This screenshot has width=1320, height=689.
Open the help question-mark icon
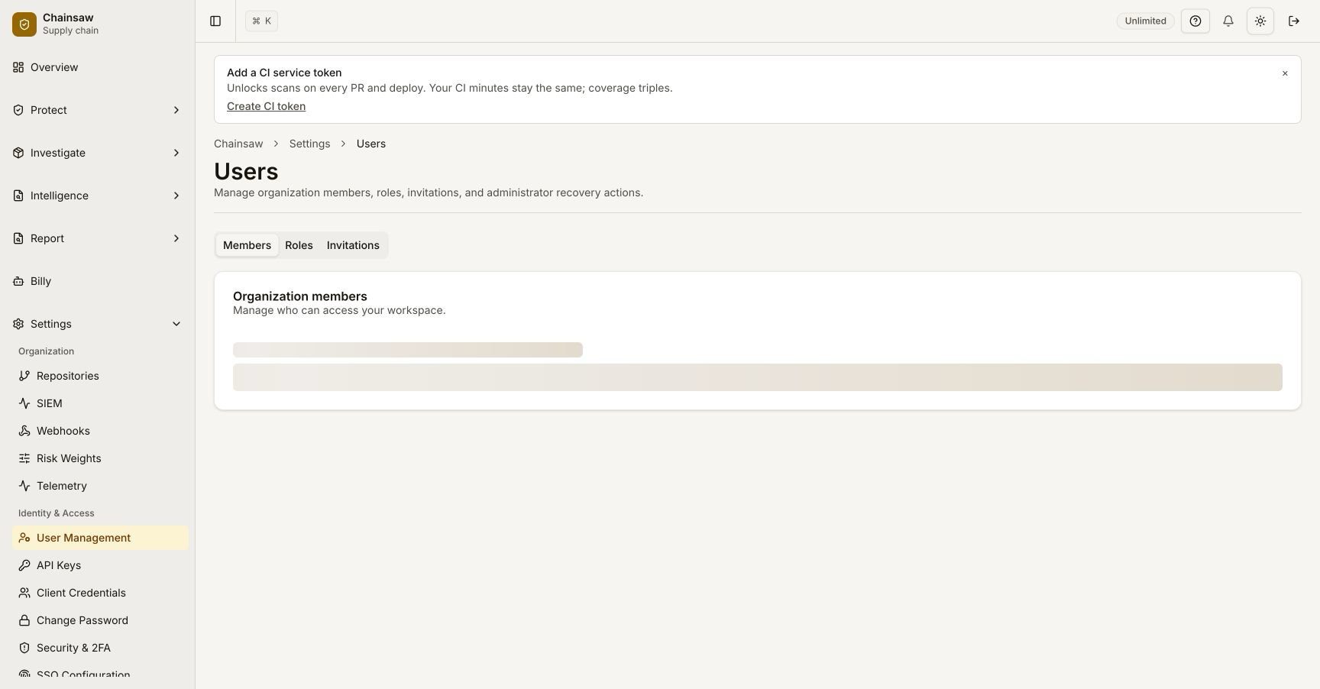coord(1195,21)
